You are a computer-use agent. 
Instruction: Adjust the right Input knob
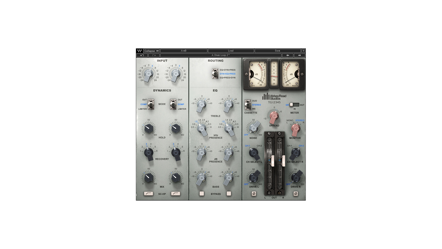(x=176, y=74)
